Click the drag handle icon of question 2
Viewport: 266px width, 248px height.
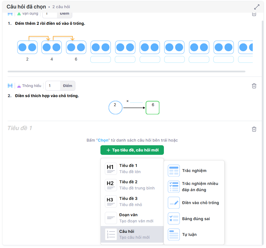point(10,86)
